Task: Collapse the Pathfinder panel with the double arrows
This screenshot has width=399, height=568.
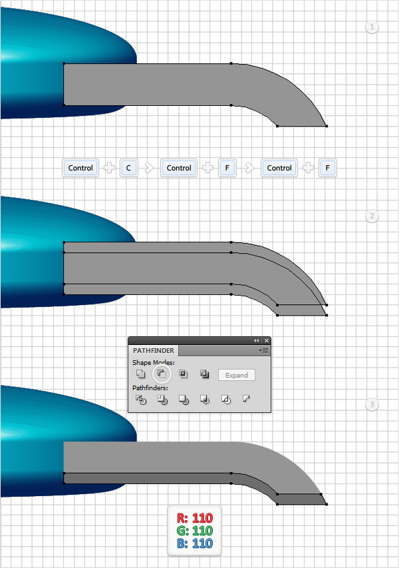Action: tap(256, 340)
